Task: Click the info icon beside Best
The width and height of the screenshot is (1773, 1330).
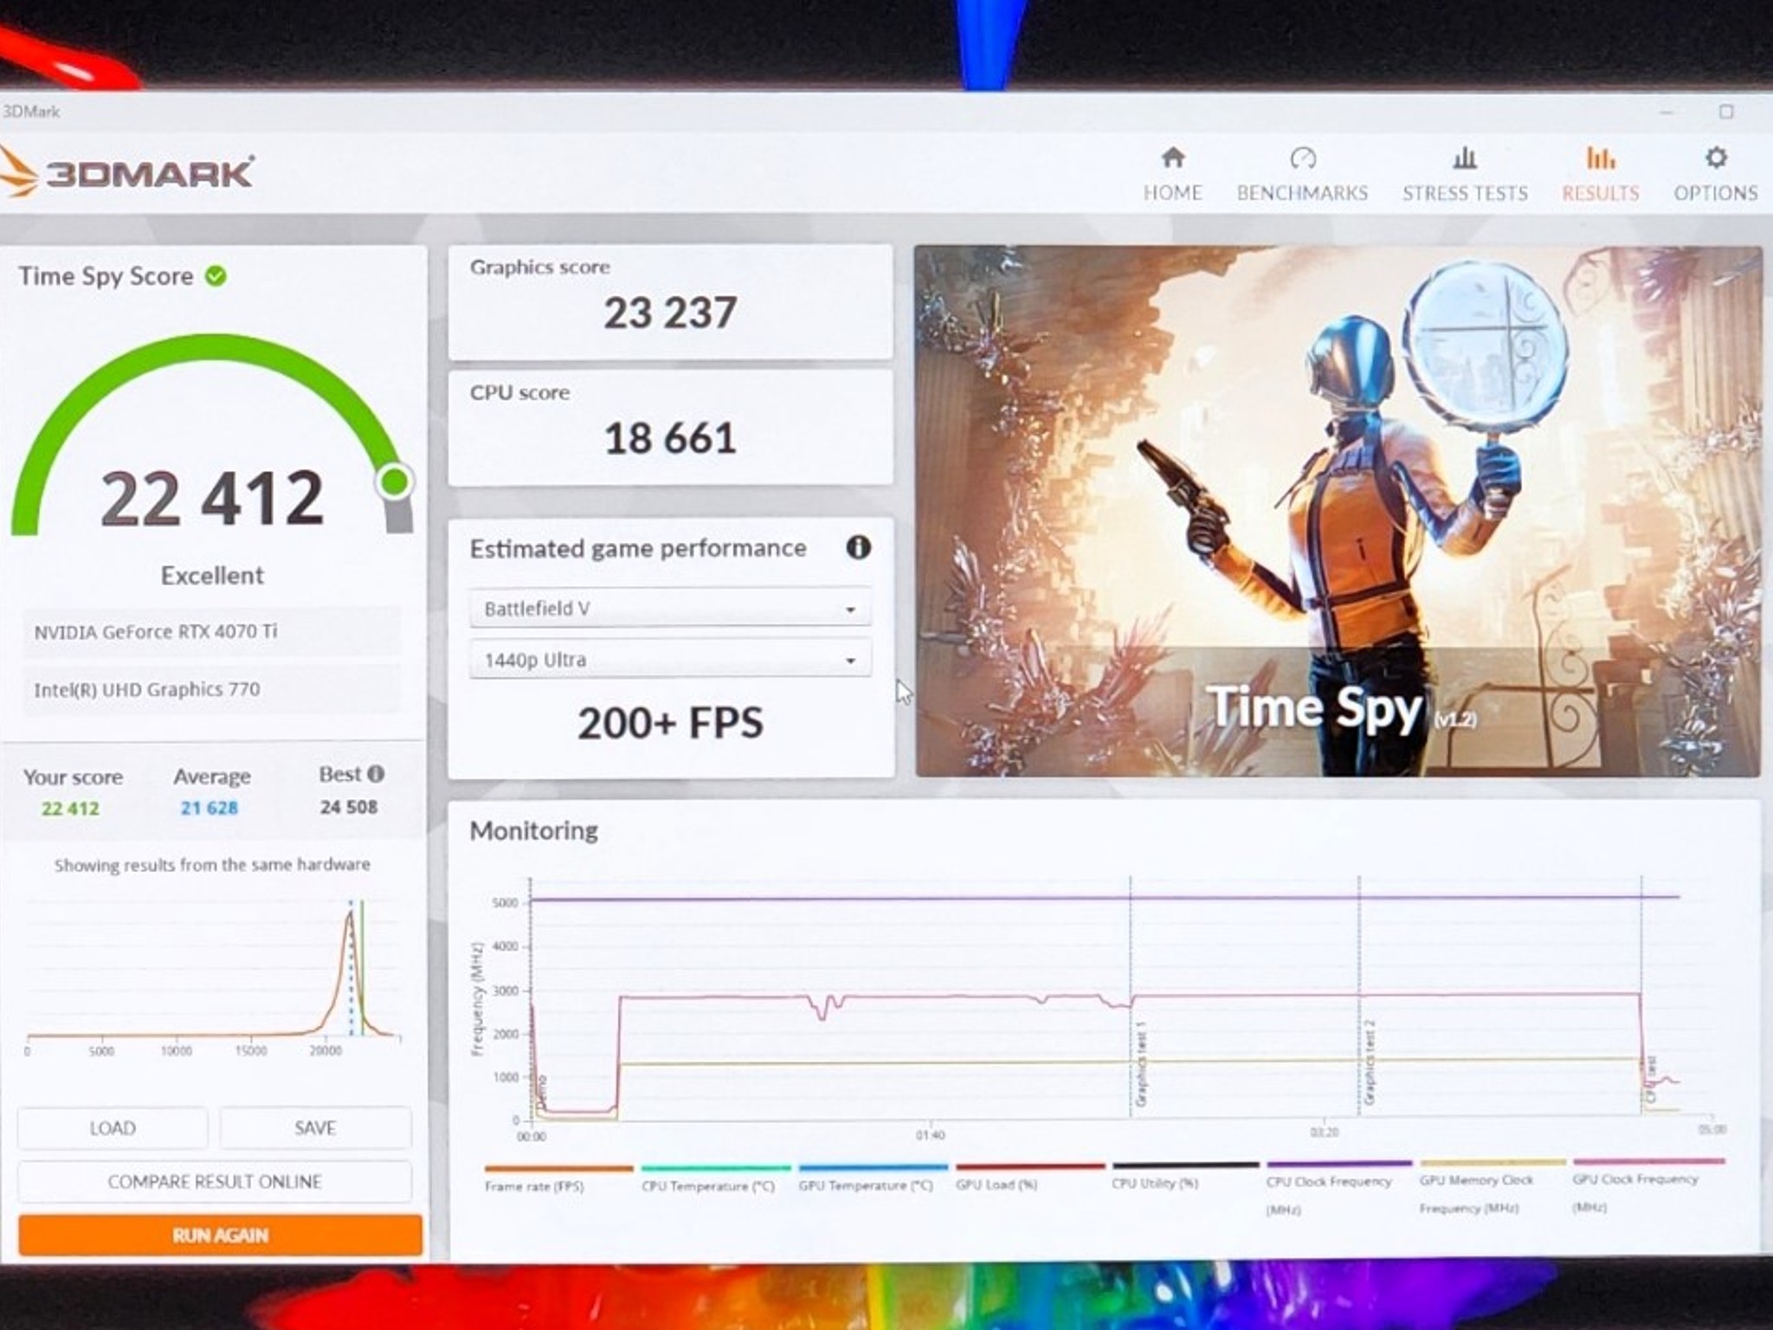Action: (376, 774)
